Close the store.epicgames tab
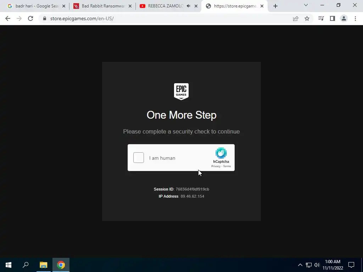 (262, 6)
